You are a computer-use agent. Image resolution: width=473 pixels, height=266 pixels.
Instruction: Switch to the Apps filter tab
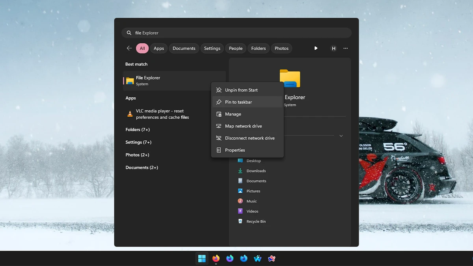pos(159,48)
